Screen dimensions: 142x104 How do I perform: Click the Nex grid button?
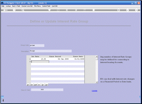28,85
